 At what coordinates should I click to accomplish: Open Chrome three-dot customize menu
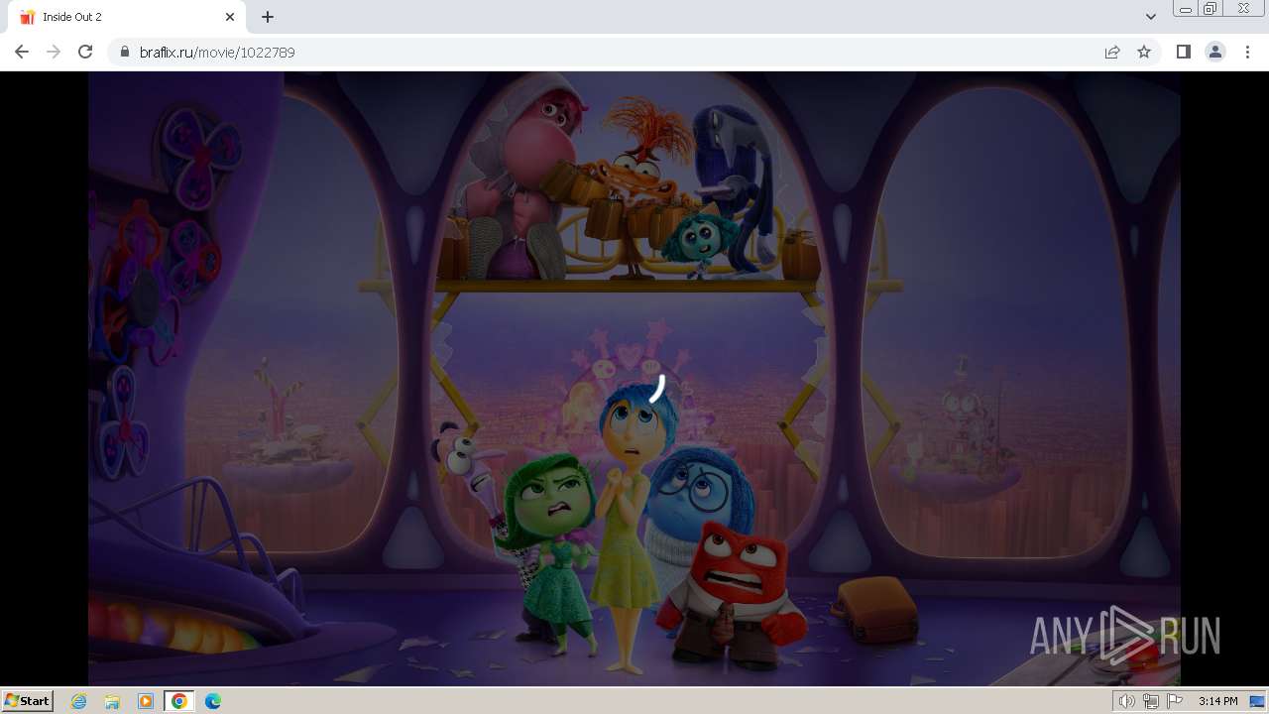click(1247, 52)
